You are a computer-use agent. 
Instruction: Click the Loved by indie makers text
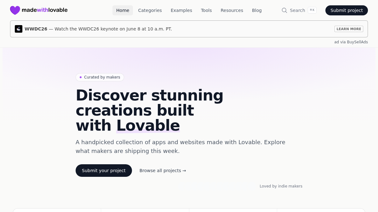coord(281,186)
